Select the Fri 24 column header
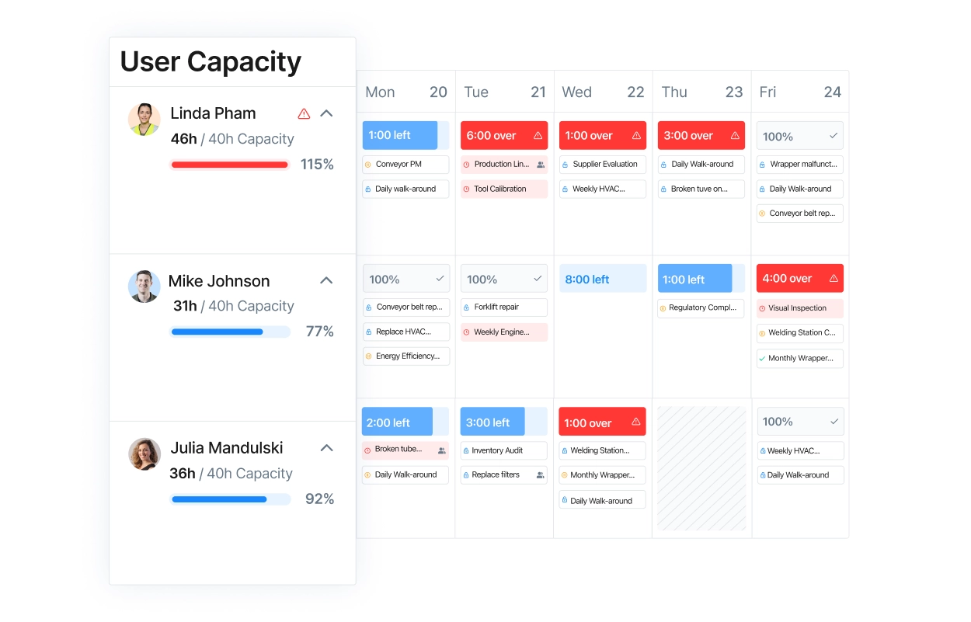971x622 pixels. (800, 92)
